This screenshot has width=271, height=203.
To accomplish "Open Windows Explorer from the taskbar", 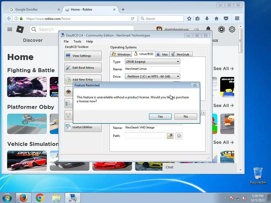I will 56,198.
